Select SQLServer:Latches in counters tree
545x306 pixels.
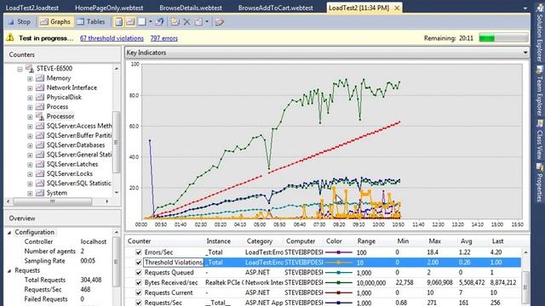pos(72,164)
